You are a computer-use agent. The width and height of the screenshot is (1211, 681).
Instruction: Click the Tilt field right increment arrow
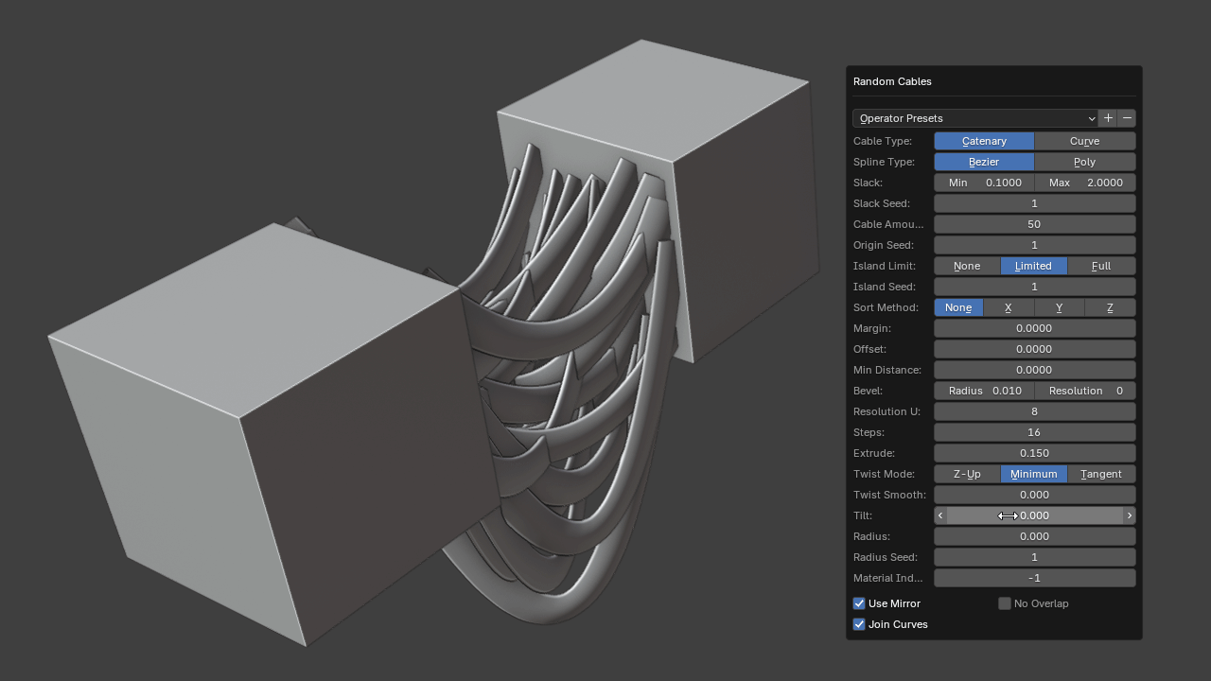click(1129, 515)
